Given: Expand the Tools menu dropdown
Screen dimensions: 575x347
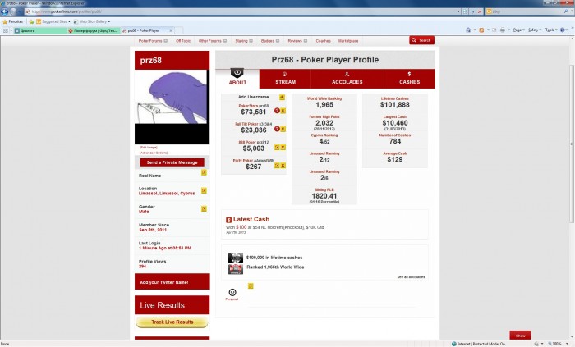Looking at the screenshot, I should (x=551, y=30).
